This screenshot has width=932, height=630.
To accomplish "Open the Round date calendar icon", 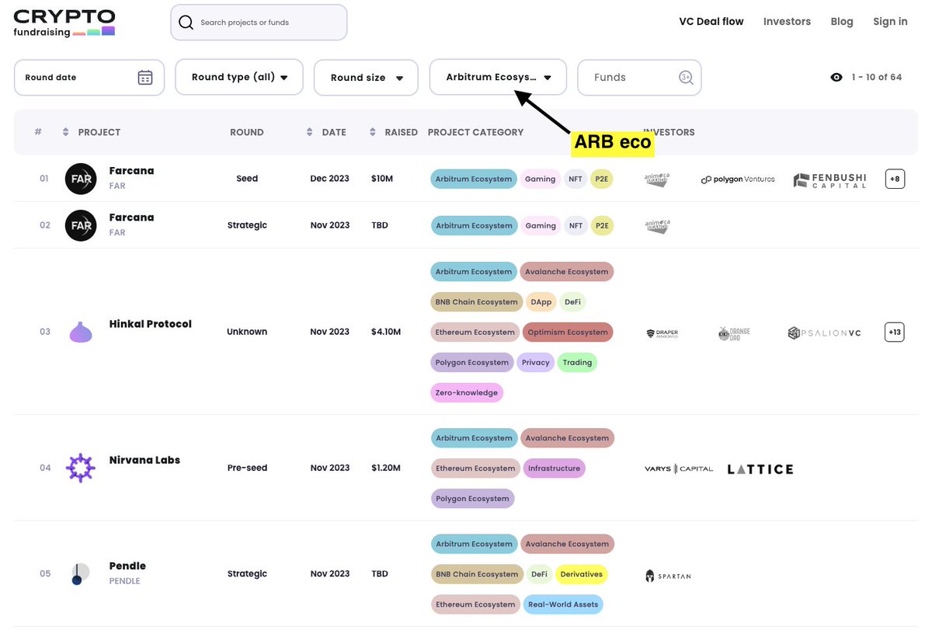I will 145,78.
